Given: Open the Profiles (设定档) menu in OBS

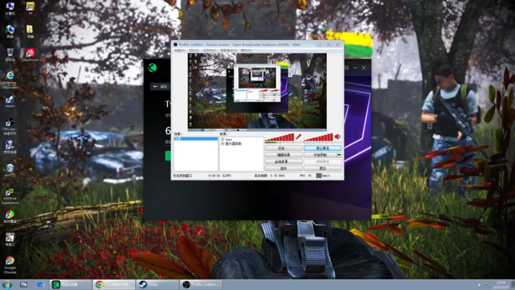Looking at the screenshot, I should 209,50.
